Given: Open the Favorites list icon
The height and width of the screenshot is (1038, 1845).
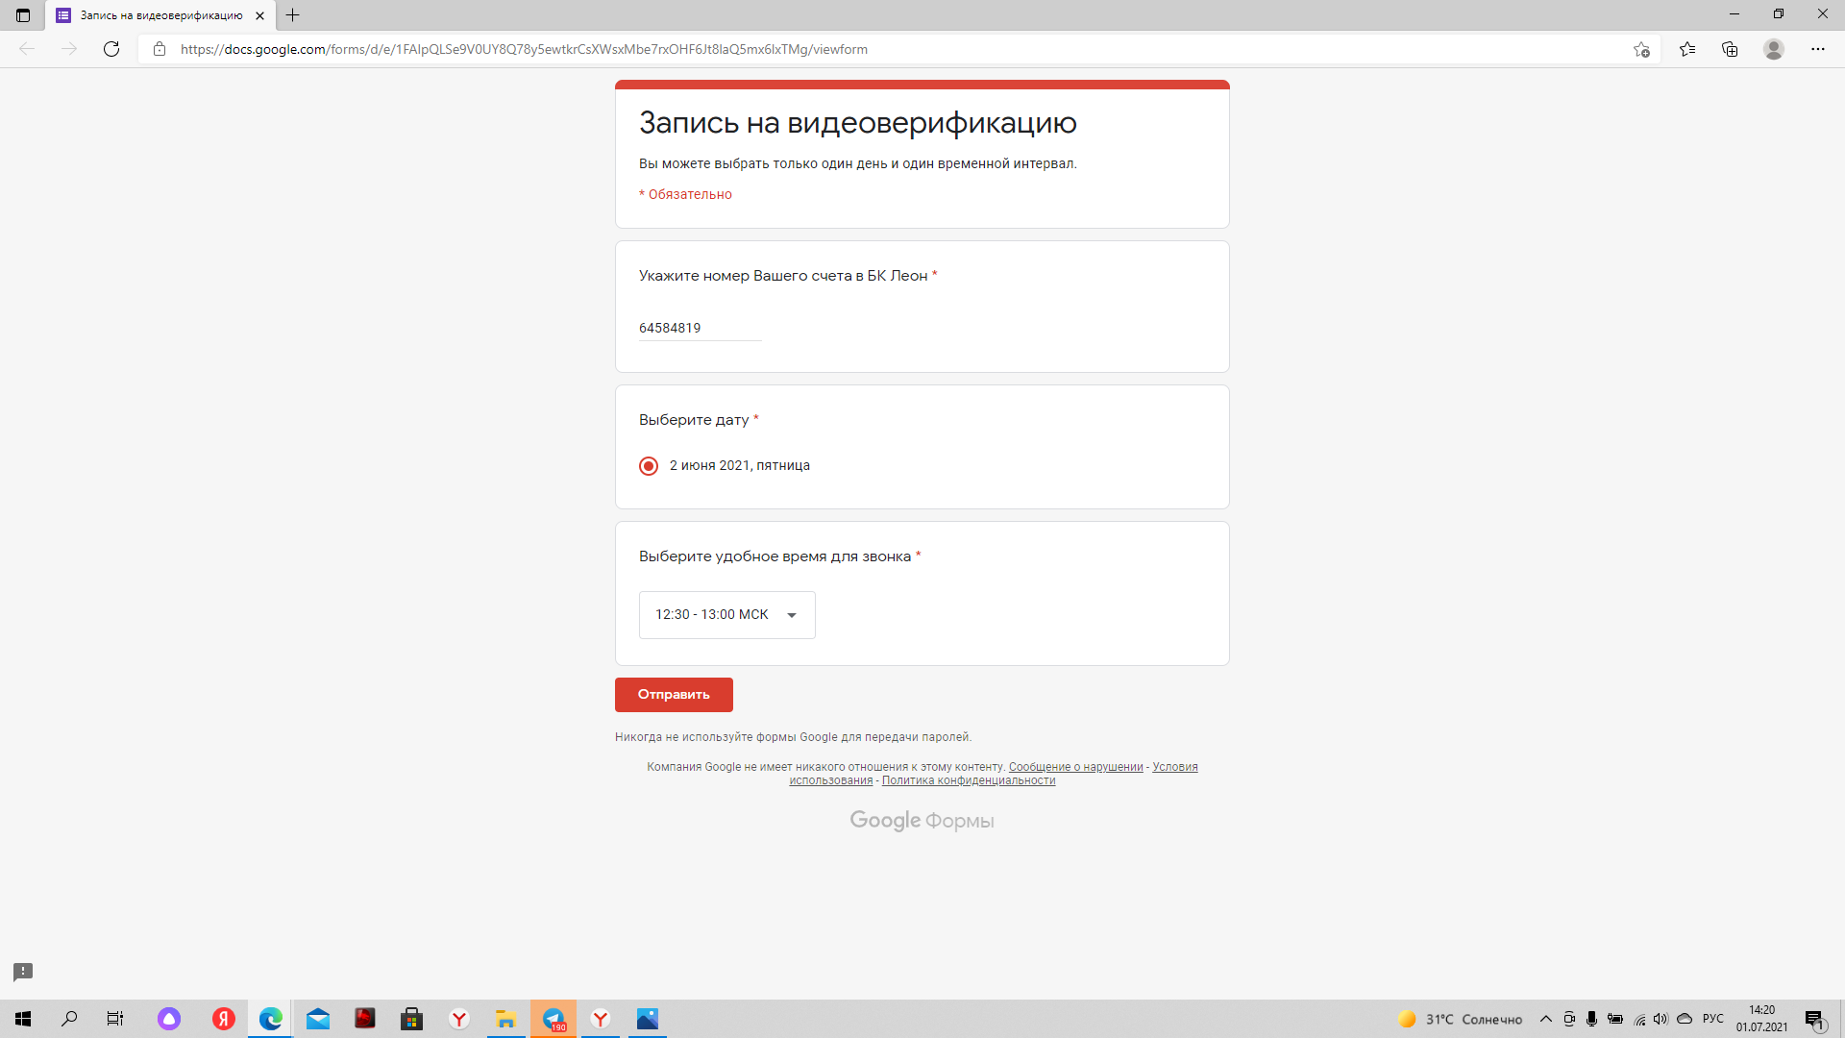Looking at the screenshot, I should (x=1687, y=49).
